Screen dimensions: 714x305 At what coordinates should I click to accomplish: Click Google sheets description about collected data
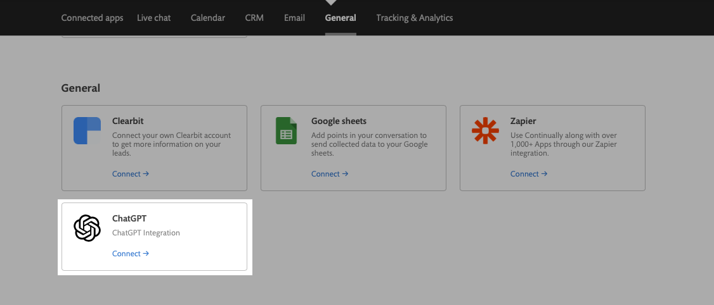(x=370, y=144)
